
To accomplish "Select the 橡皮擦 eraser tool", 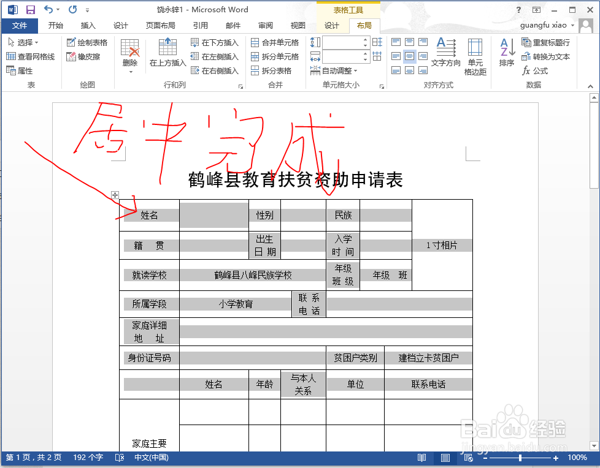I will click(83, 56).
